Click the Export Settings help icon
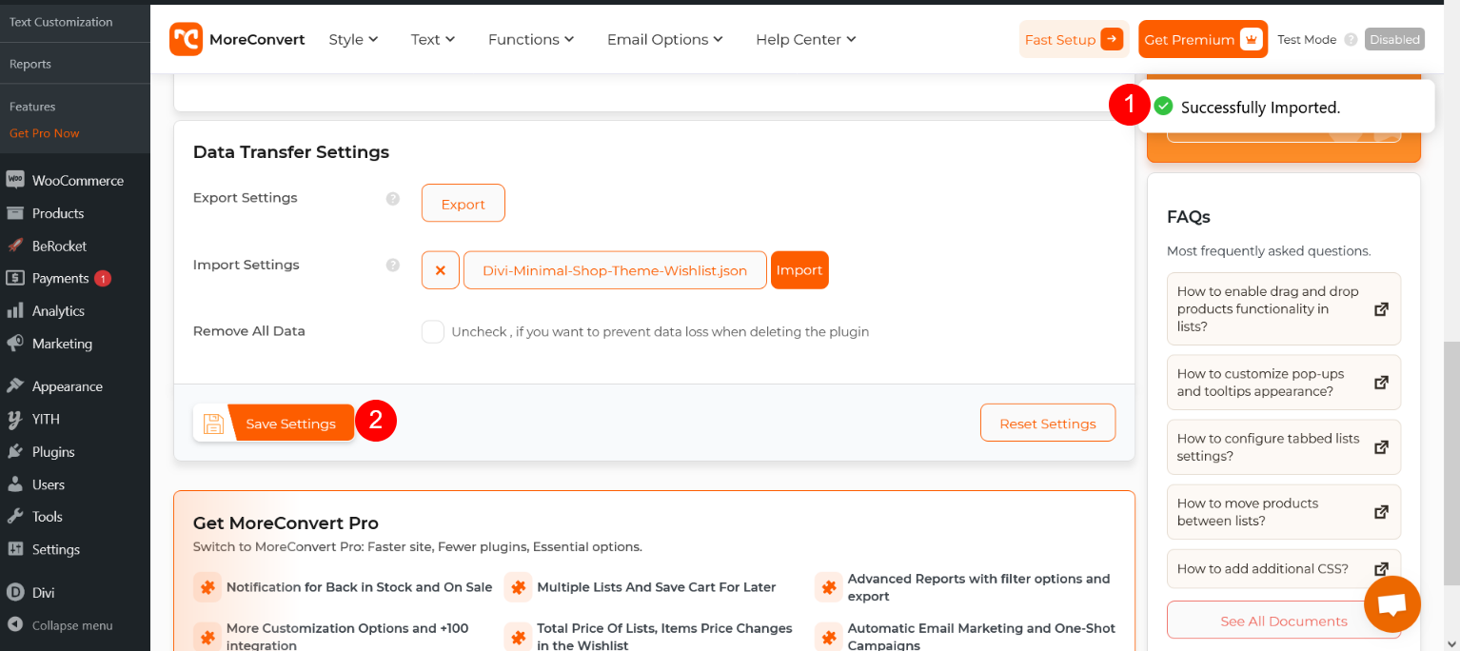Viewport: 1460px width, 651px height. pyautogui.click(x=392, y=199)
